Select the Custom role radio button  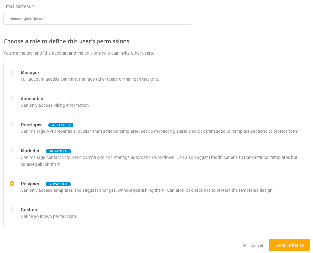12,210
